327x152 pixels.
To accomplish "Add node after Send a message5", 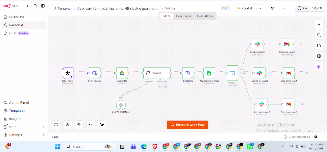I will 303,104.
